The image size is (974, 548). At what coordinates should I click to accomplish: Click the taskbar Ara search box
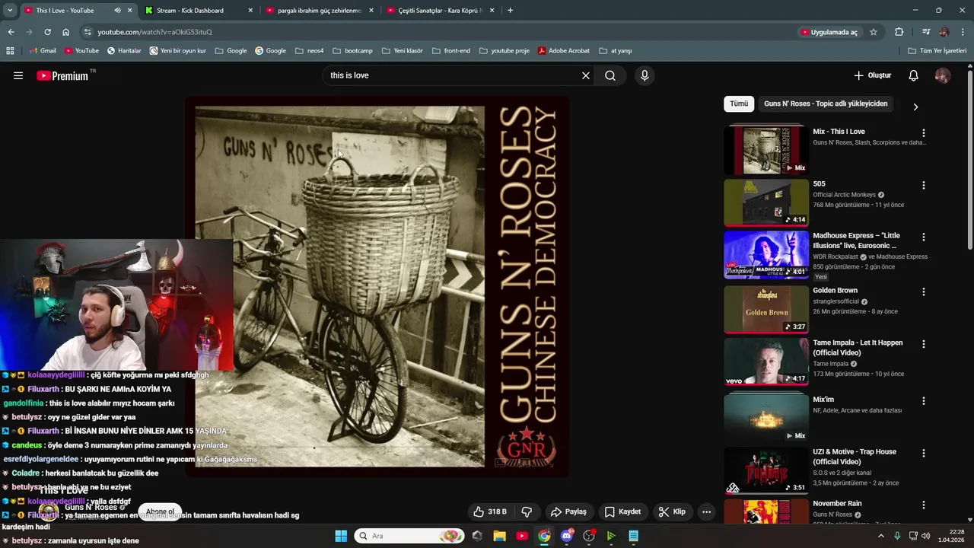[x=409, y=536]
